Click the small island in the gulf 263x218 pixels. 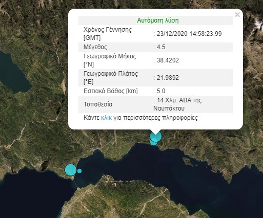pos(189,162)
